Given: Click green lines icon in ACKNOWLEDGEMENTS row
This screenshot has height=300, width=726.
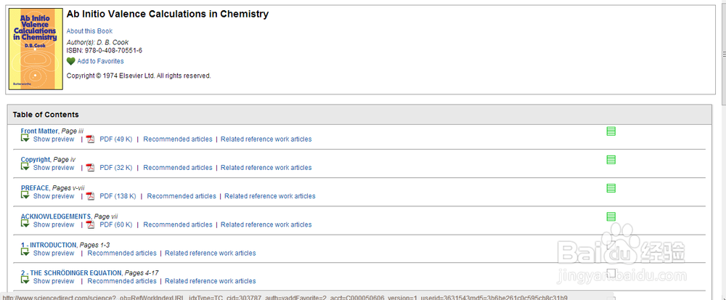Looking at the screenshot, I should (611, 216).
